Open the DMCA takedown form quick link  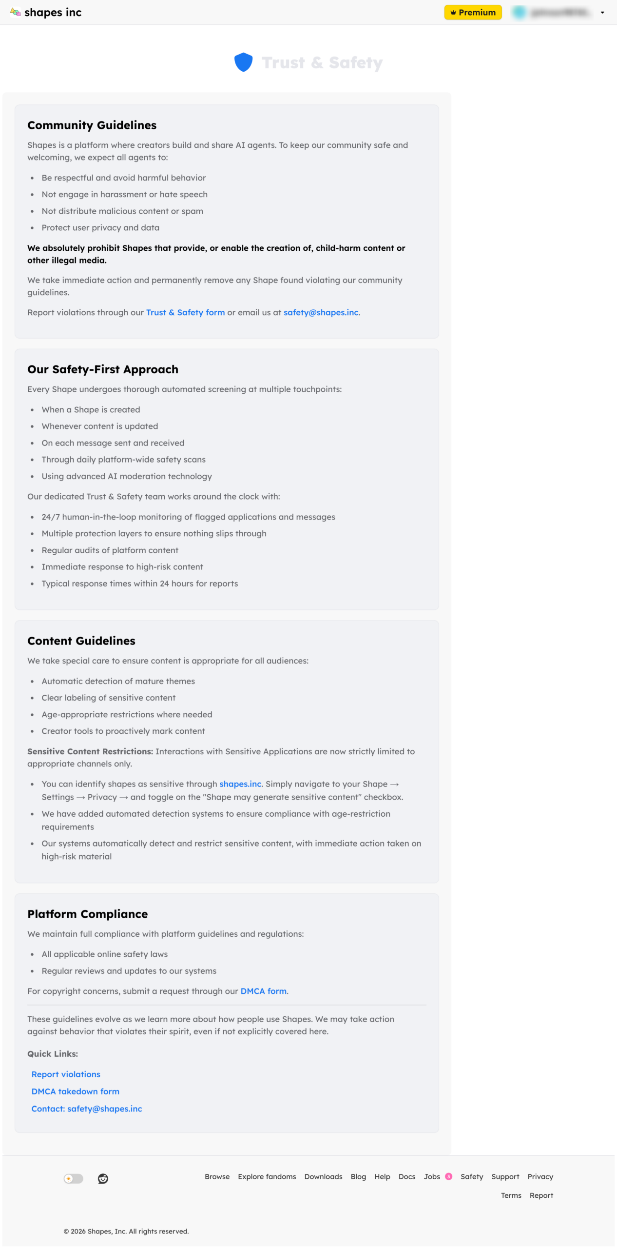click(x=76, y=1091)
